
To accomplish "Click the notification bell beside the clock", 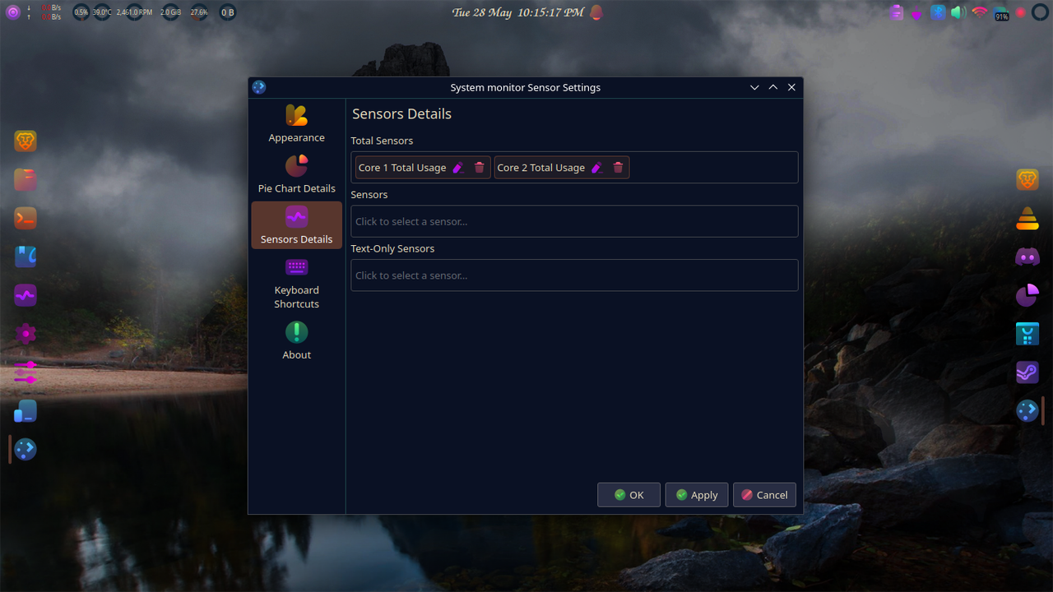I will 596,12.
